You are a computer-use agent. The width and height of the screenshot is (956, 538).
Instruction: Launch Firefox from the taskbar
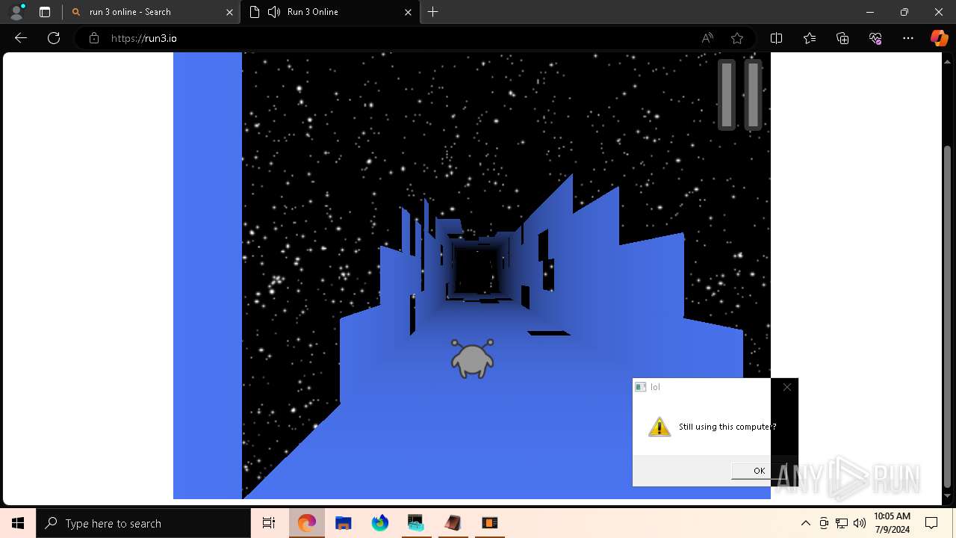[x=380, y=523]
